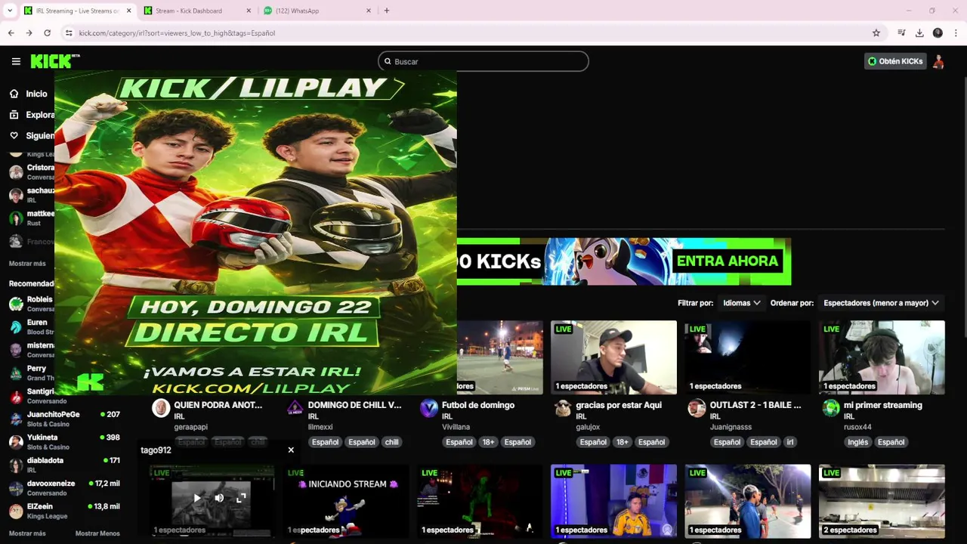The height and width of the screenshot is (544, 967).
Task: Select the 'irl' tag under Juanignasss
Action: pos(790,442)
